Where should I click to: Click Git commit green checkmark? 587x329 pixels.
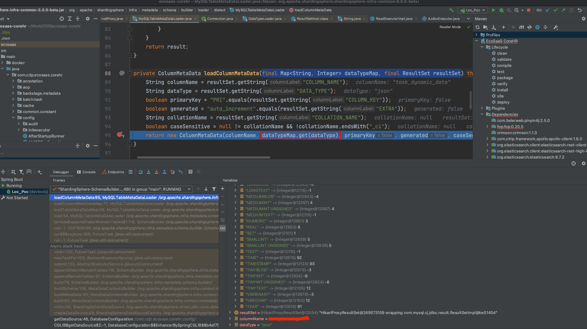[556, 10]
